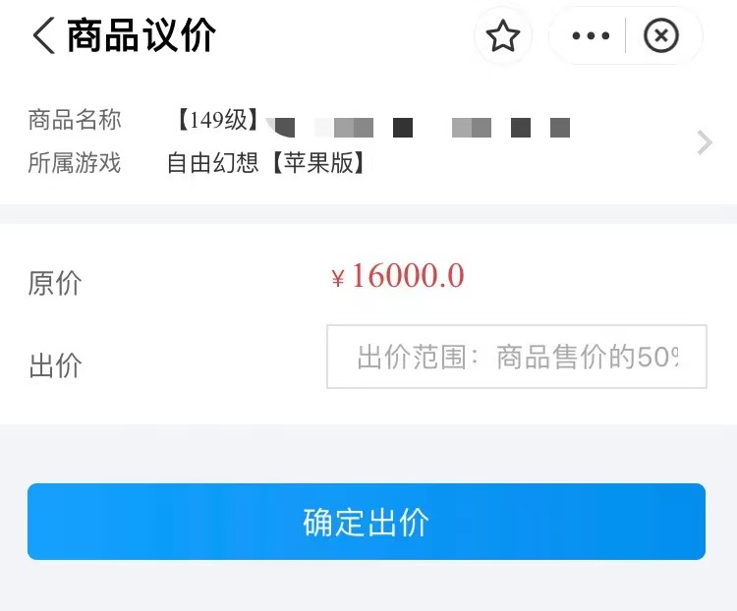Tap the blurred product name area
Screen dimensions: 737x611
pos(419,128)
